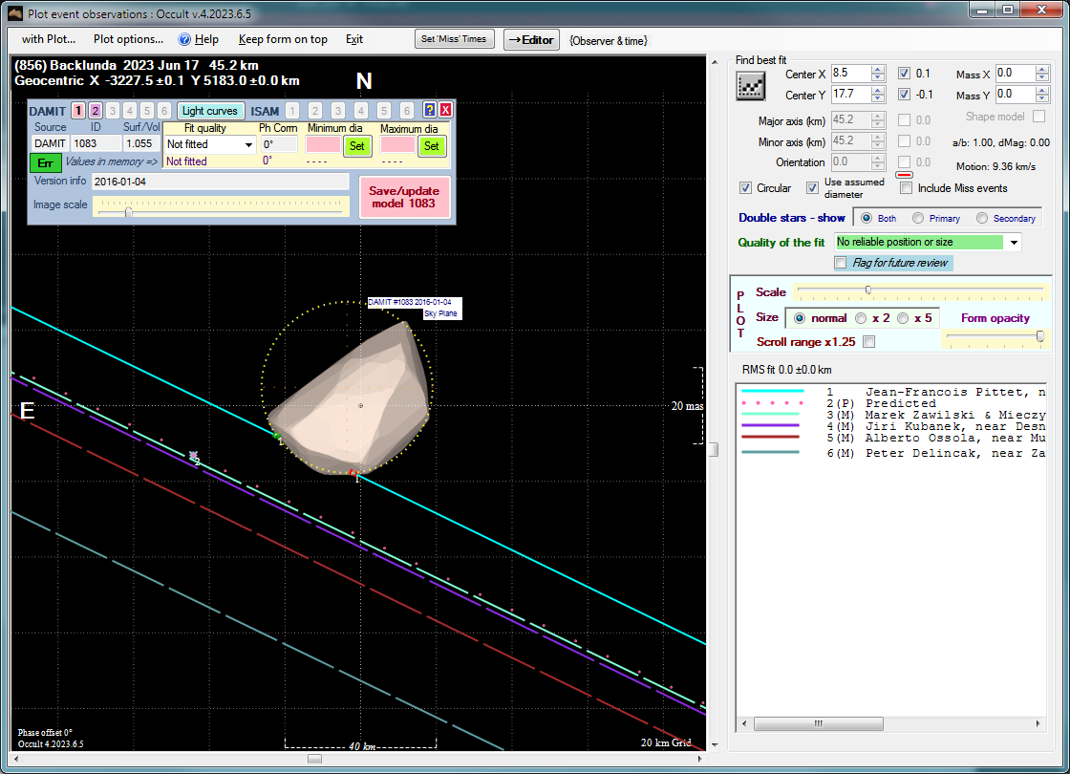Check Flag for future review
This screenshot has height=774, width=1070.
click(x=841, y=263)
